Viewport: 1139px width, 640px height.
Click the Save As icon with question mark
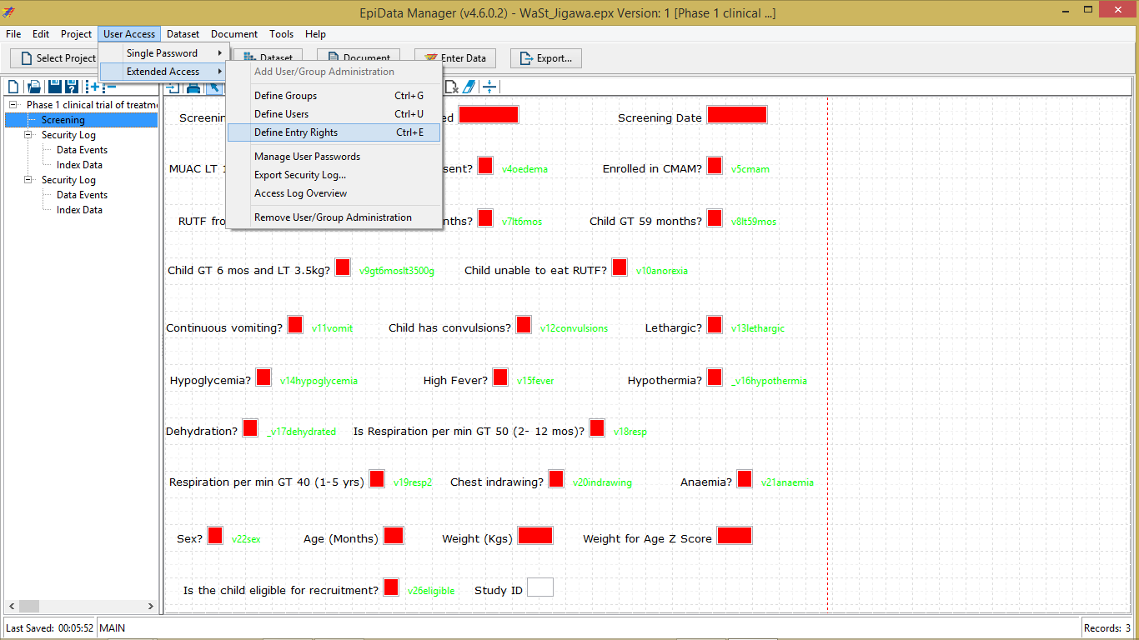(x=72, y=87)
